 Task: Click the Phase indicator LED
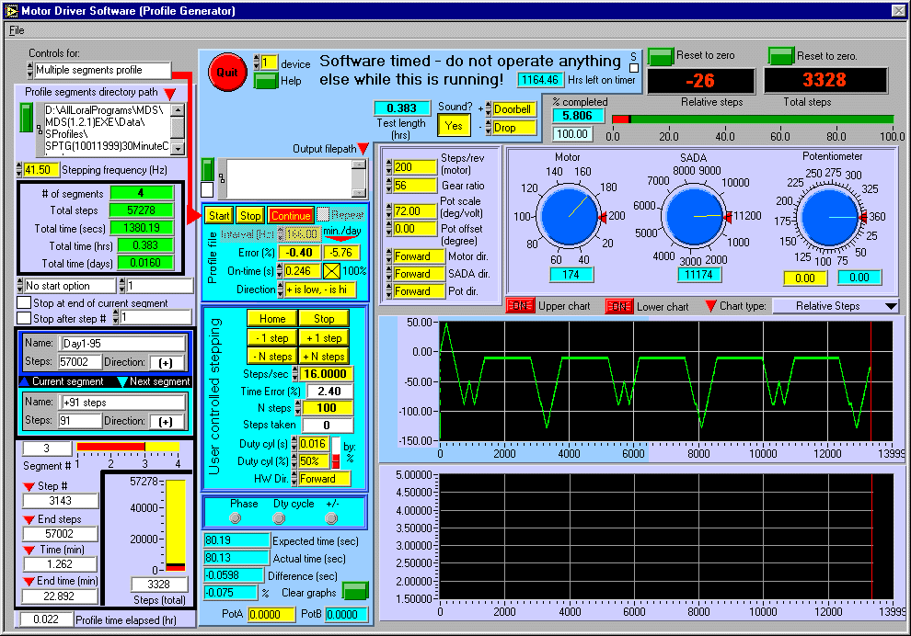click(236, 518)
